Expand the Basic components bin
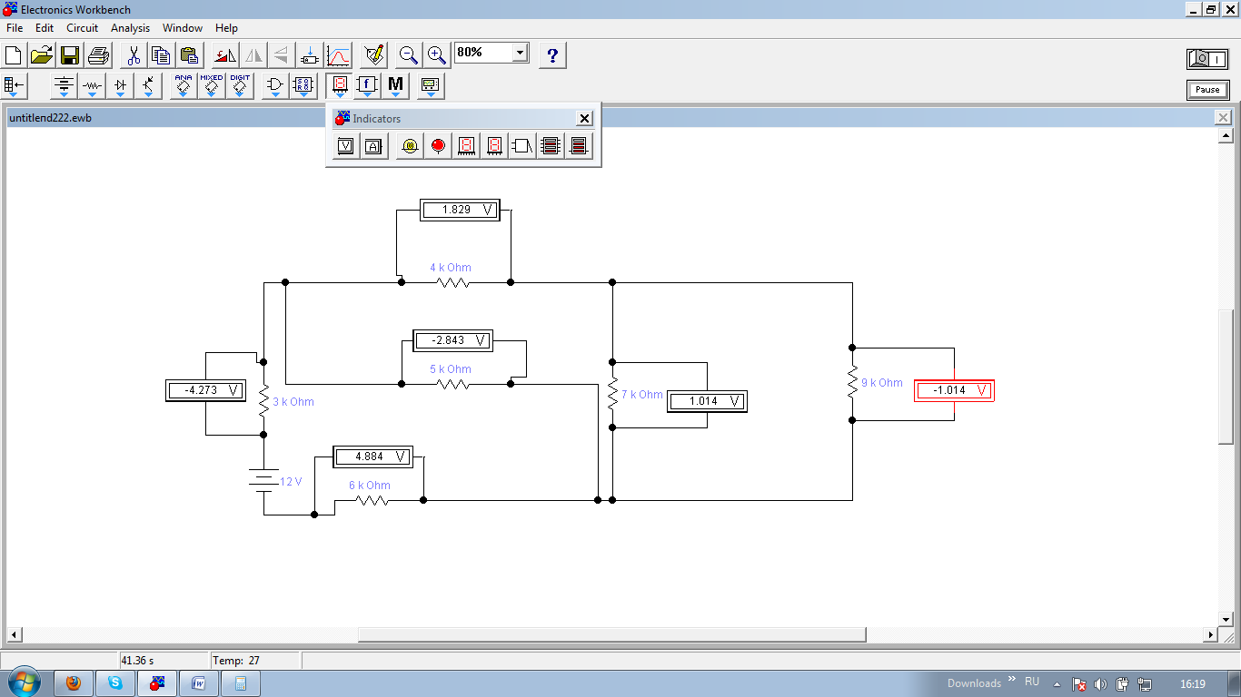1241x697 pixels. 92,86
